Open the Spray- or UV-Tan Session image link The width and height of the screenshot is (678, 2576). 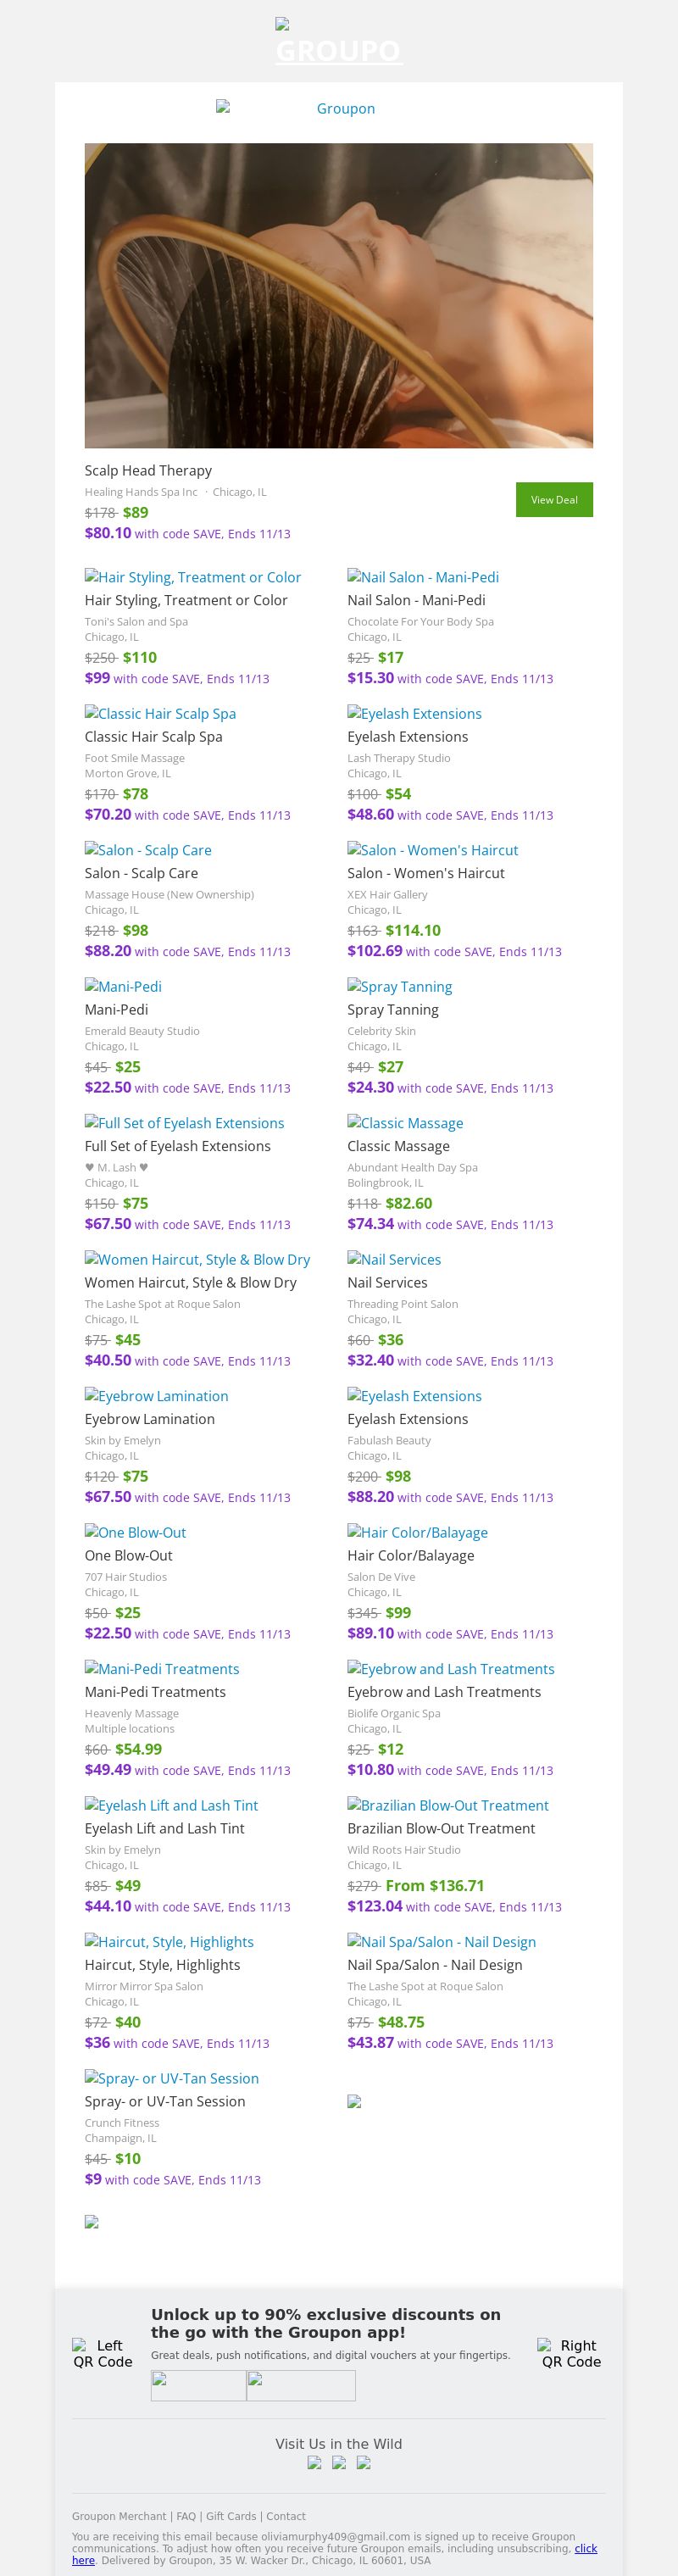(x=172, y=2078)
